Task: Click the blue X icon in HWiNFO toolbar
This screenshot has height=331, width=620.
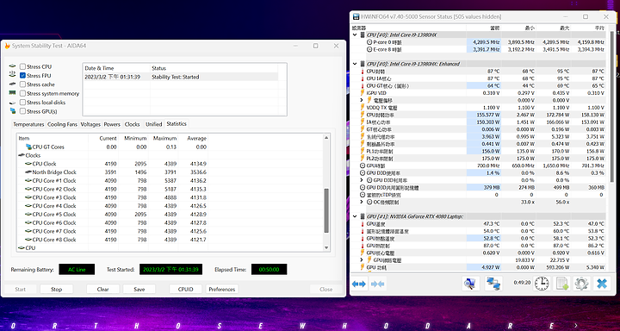Action: pos(602,283)
